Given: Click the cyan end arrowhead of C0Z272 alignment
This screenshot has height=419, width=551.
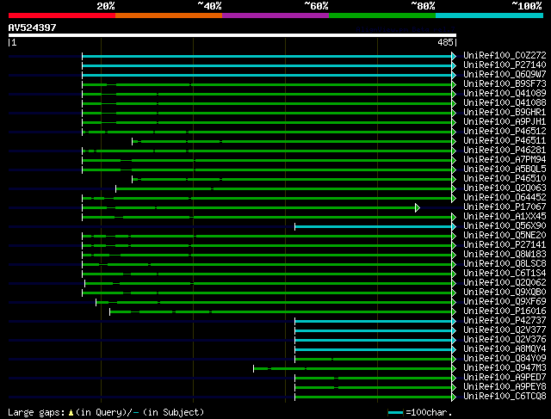Looking at the screenshot, I should point(454,56).
